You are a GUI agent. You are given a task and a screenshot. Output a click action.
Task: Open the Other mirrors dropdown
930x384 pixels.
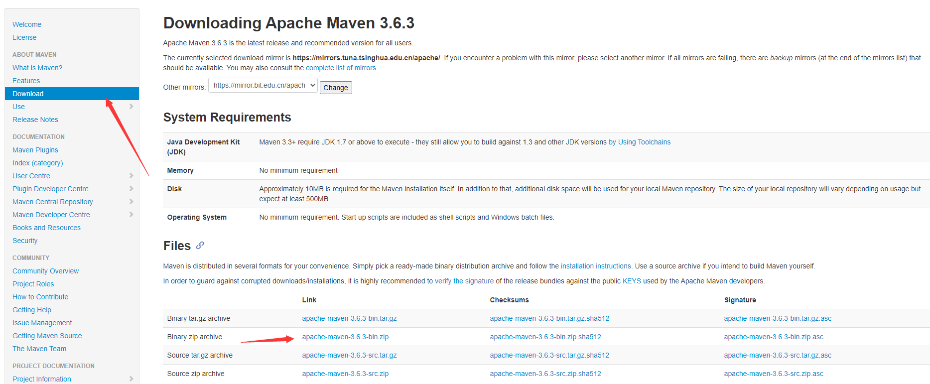pos(263,85)
